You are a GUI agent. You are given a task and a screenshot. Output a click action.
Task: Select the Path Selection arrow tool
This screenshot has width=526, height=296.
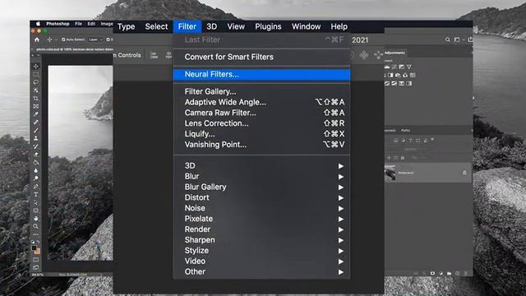tap(36, 202)
